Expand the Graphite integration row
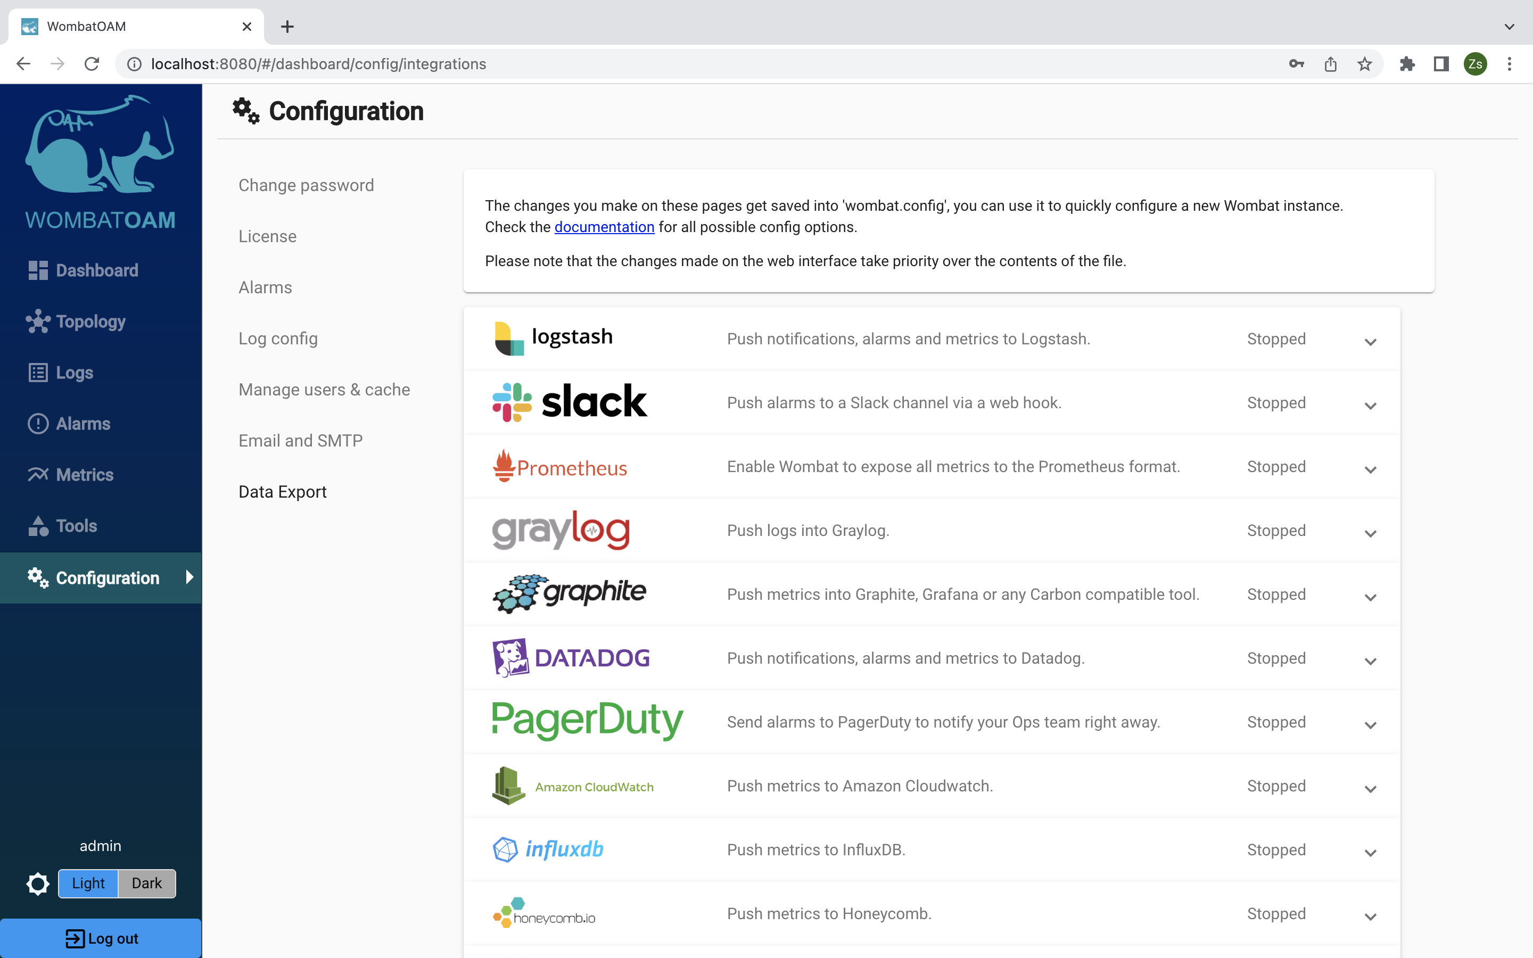 (1370, 598)
